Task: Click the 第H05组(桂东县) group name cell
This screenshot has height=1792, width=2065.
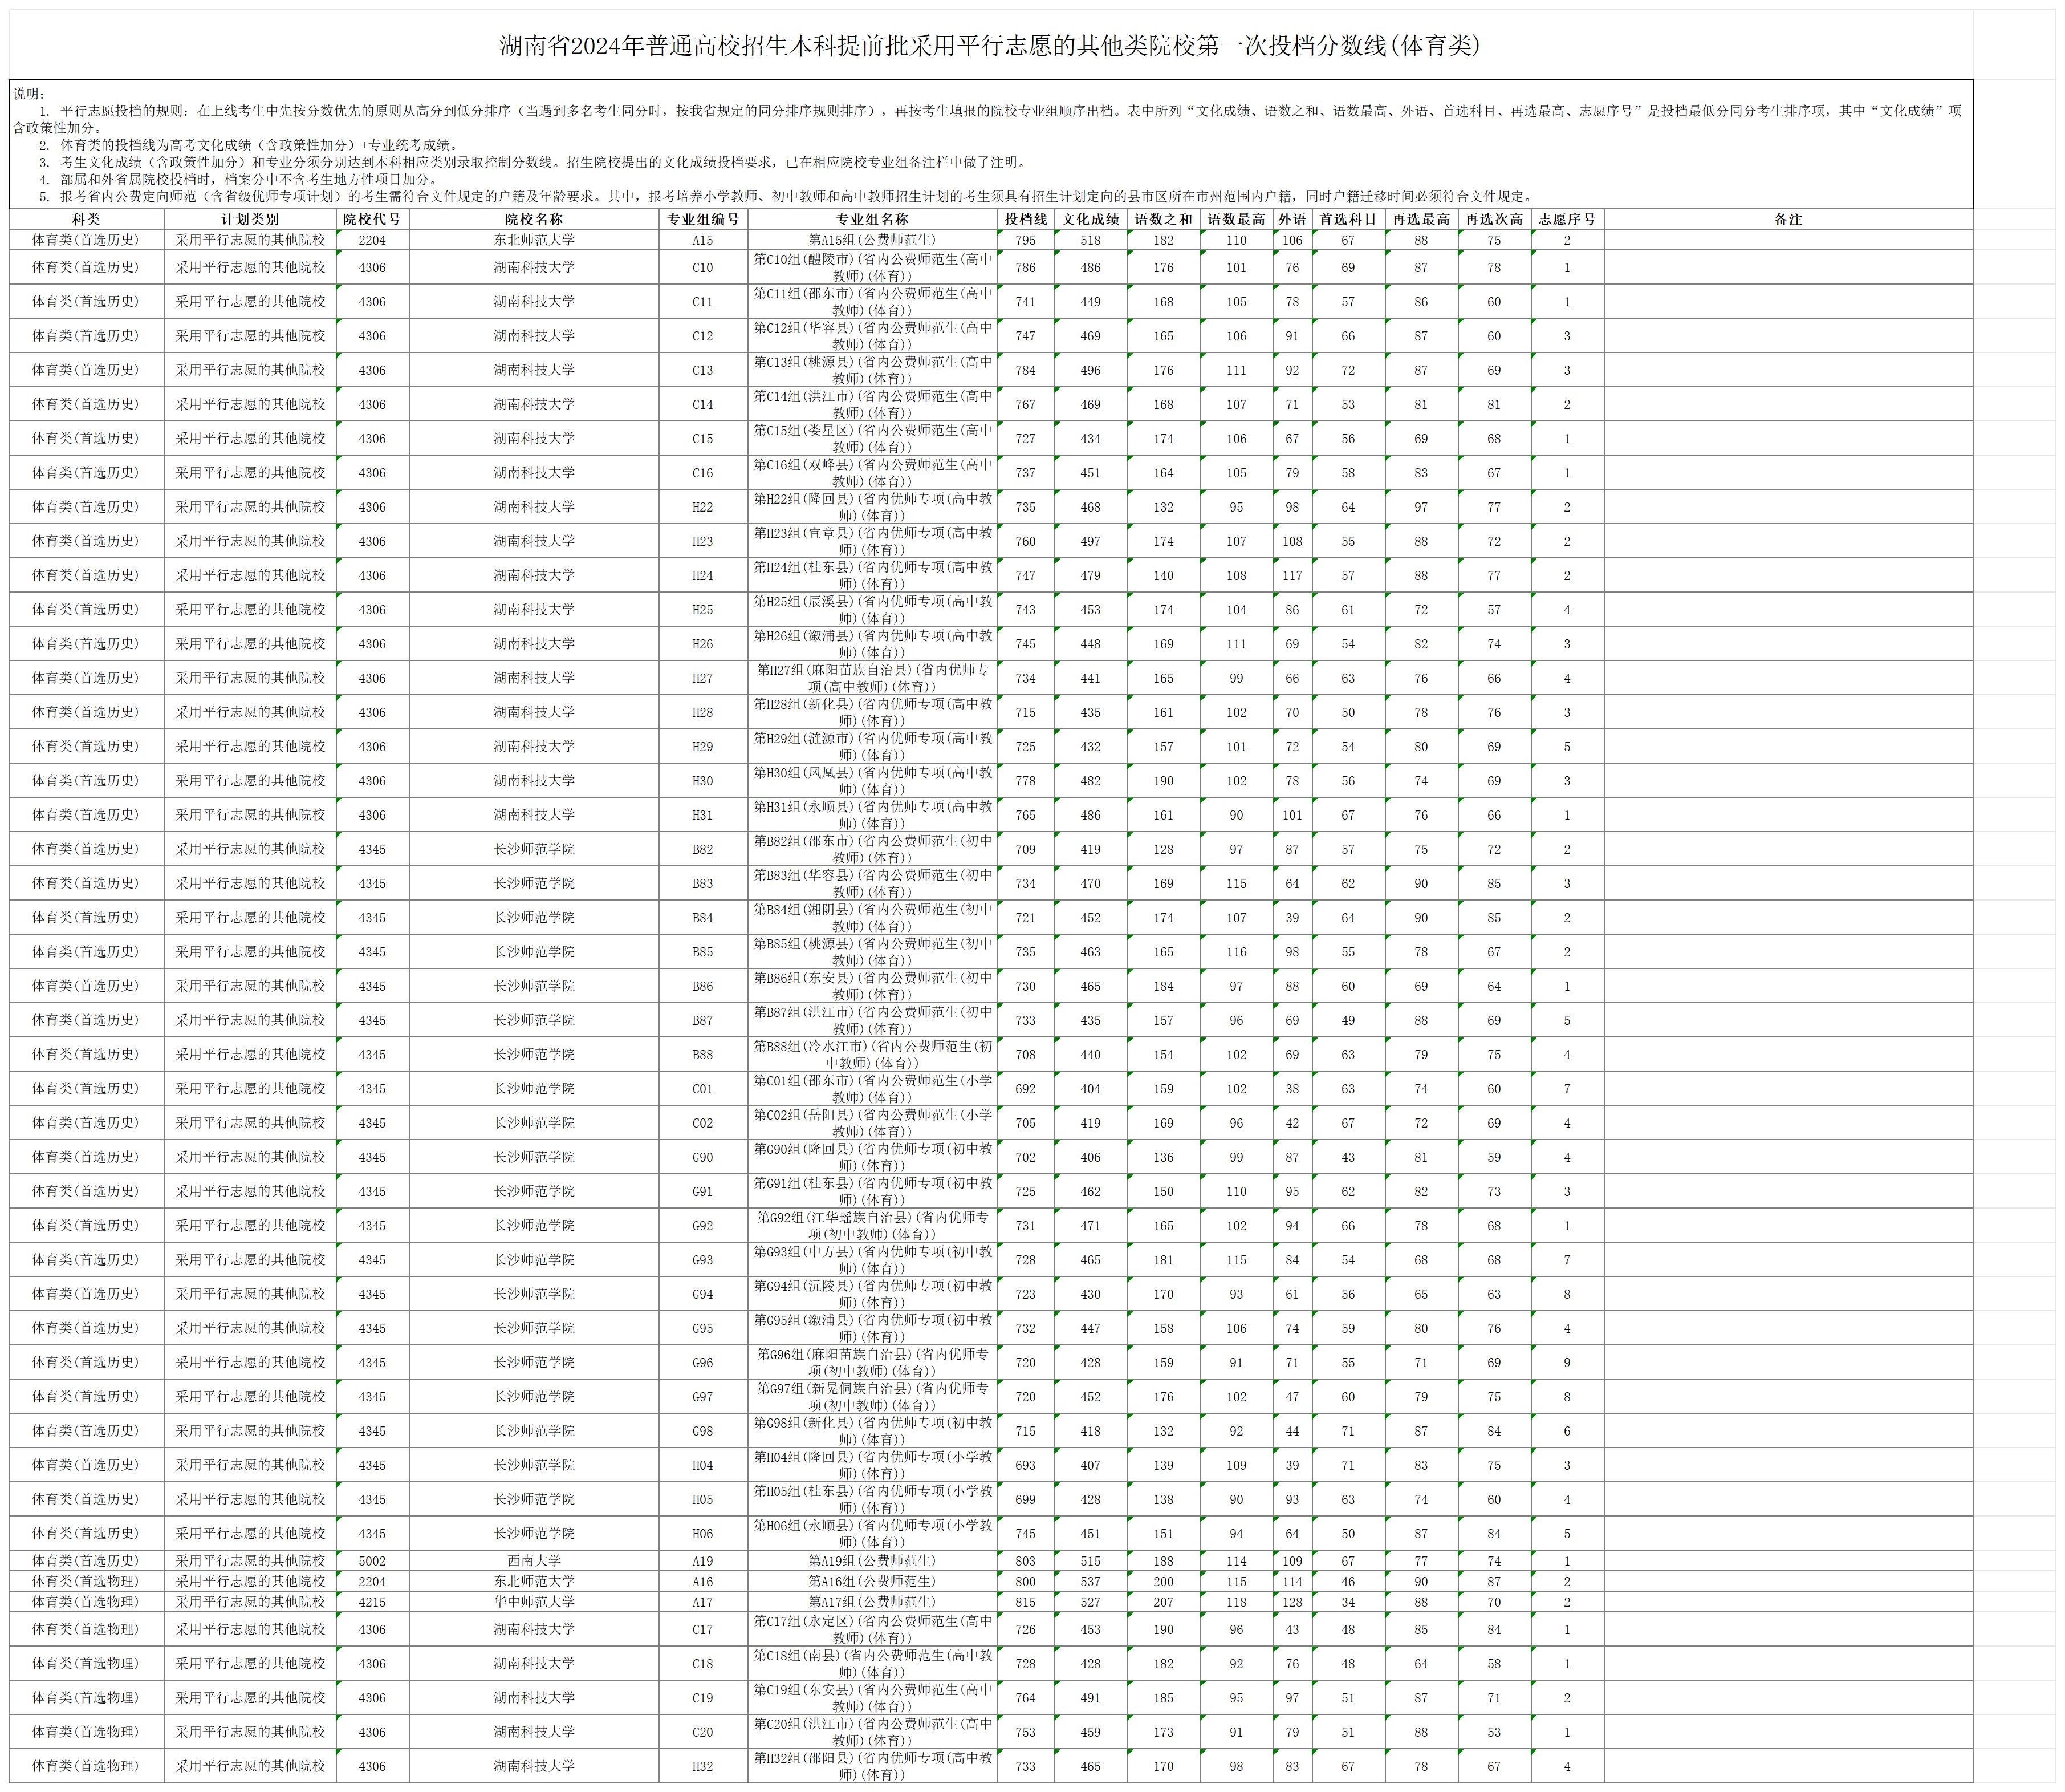Action: (x=872, y=1499)
